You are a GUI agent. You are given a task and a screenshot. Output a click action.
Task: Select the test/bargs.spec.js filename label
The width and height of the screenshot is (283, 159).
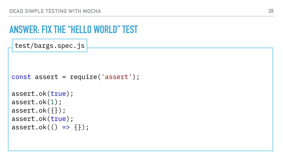(50, 46)
